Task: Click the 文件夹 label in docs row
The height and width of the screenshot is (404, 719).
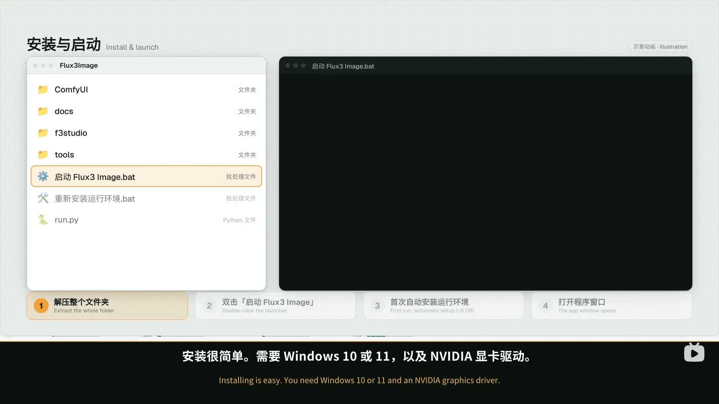Action: coord(247,111)
